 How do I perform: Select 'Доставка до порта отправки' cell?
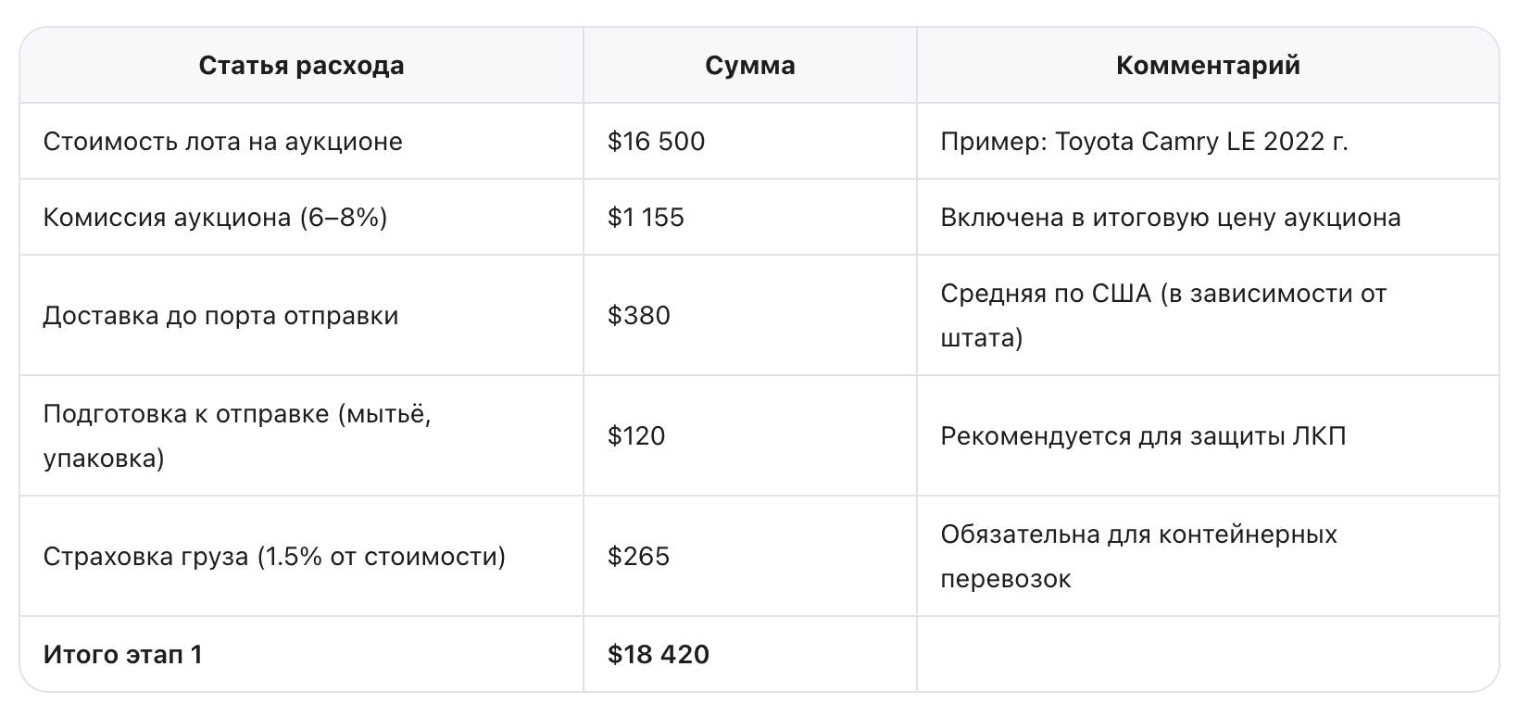pos(220,316)
